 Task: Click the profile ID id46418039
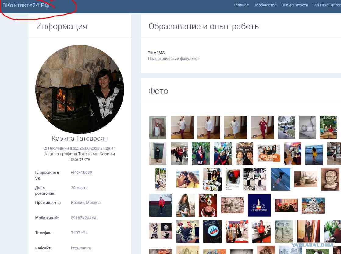[81, 172]
